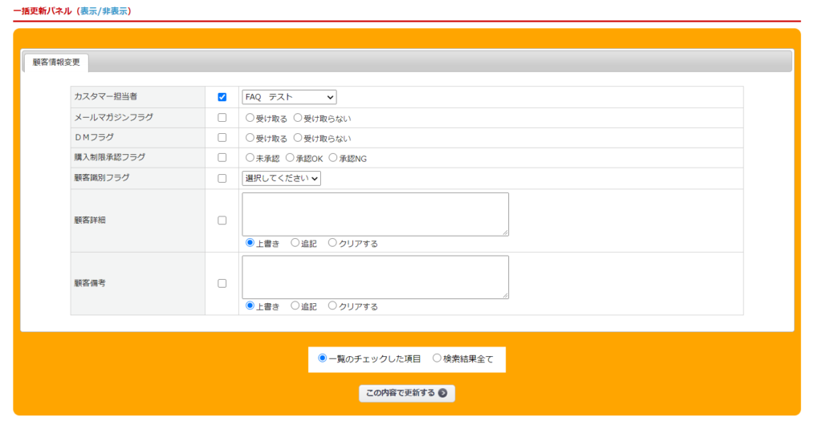Screen dimensions: 822x425
Task: Choose クリアする under 顧客備考 textarea
Action: point(332,306)
